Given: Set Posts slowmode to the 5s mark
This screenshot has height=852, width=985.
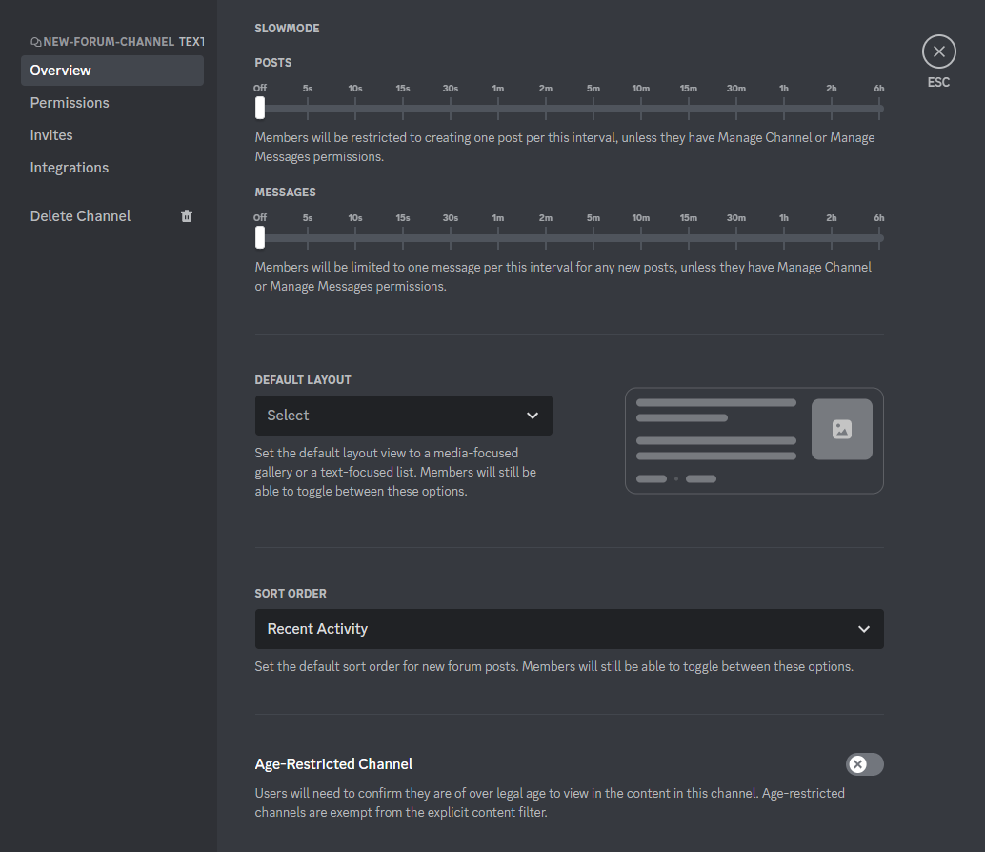Looking at the screenshot, I should tap(308, 108).
